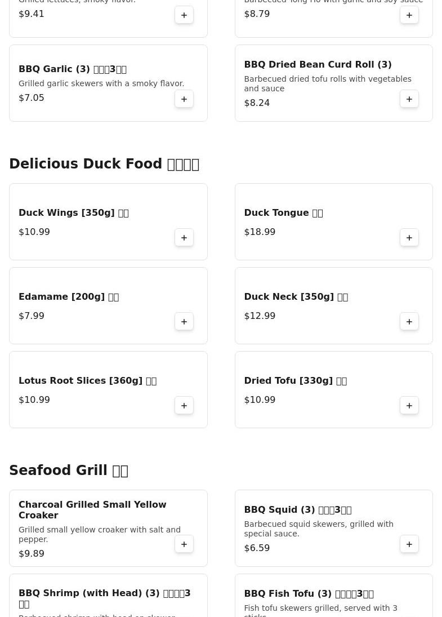442x617 pixels.
Task: Add Charcoal Grilled Small Yellow Croaker
Action: [x=184, y=544]
